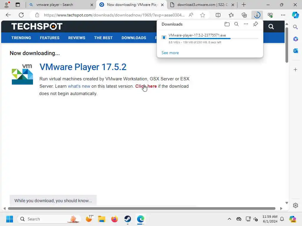Open the TRENDING menu item
The image size is (302, 226).
coord(21,38)
